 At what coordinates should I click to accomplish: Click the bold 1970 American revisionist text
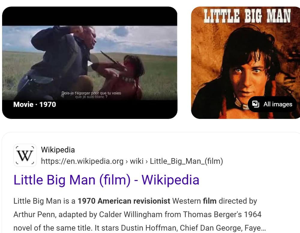[x=124, y=201]
